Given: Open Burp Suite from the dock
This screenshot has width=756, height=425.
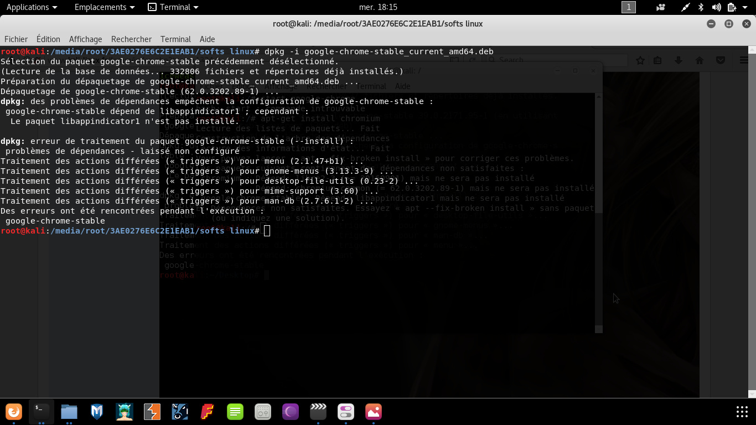Looking at the screenshot, I should tap(152, 412).
